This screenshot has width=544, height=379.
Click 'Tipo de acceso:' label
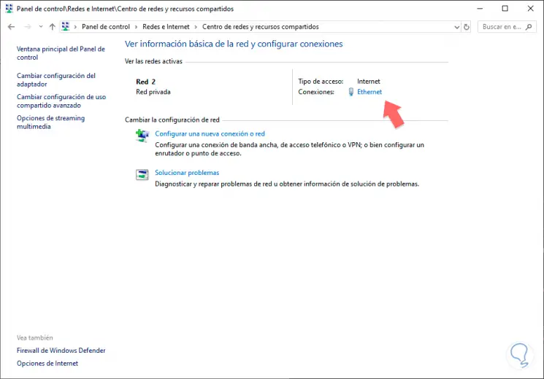pos(321,82)
